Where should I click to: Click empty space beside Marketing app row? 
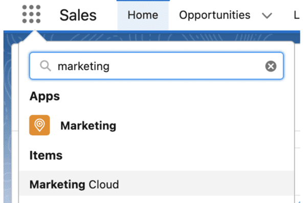204,125
